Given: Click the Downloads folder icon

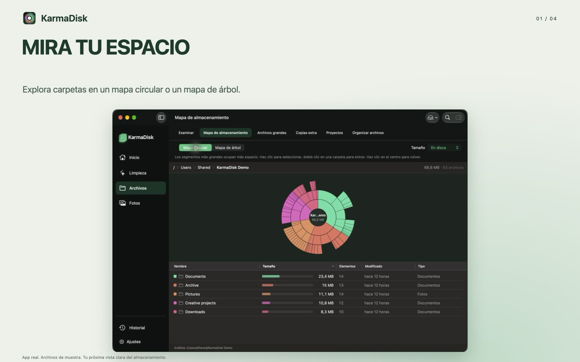Looking at the screenshot, I should (x=181, y=312).
